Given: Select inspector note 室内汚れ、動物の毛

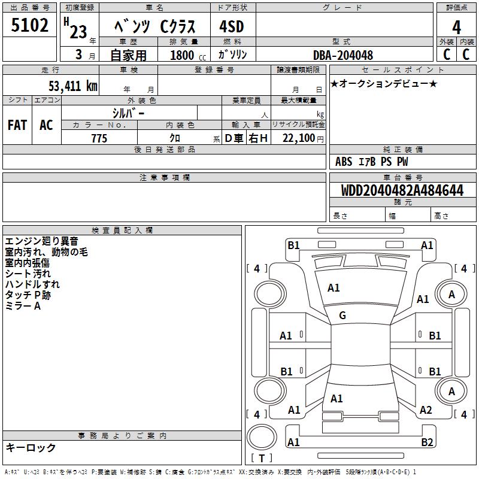Looking at the screenshot, I should point(47,251).
